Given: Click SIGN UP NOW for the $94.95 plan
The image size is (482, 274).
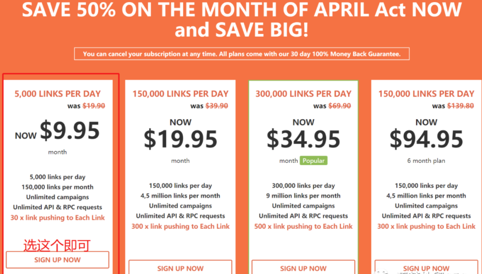Looking at the screenshot, I should [426, 267].
